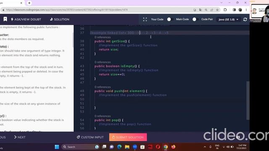Open Microsoft Store from the taskbar
Screen dimensions: 269x151
[x=142, y=147]
